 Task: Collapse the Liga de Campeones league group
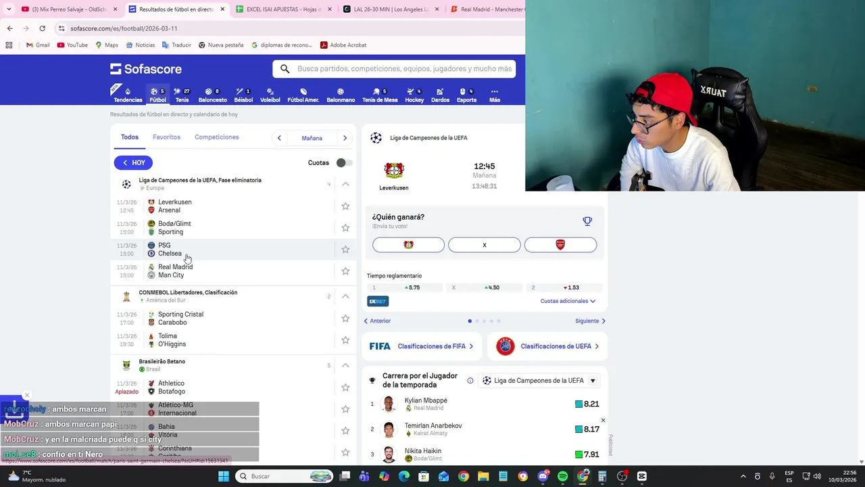pyautogui.click(x=345, y=184)
